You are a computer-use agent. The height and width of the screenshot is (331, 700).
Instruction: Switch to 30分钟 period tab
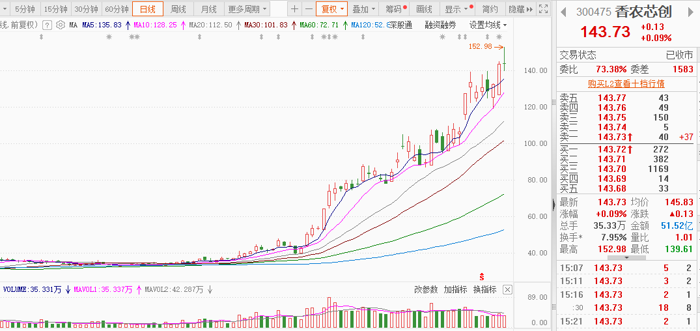click(86, 9)
